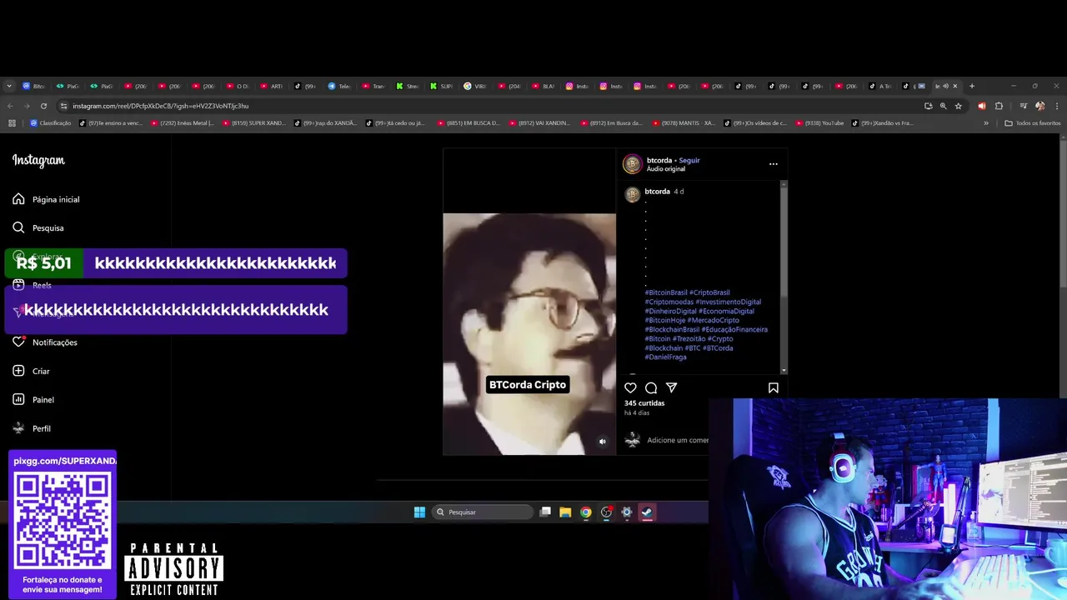The image size is (1067, 600).
Task: Open File Explorer from taskbar
Action: click(x=565, y=512)
